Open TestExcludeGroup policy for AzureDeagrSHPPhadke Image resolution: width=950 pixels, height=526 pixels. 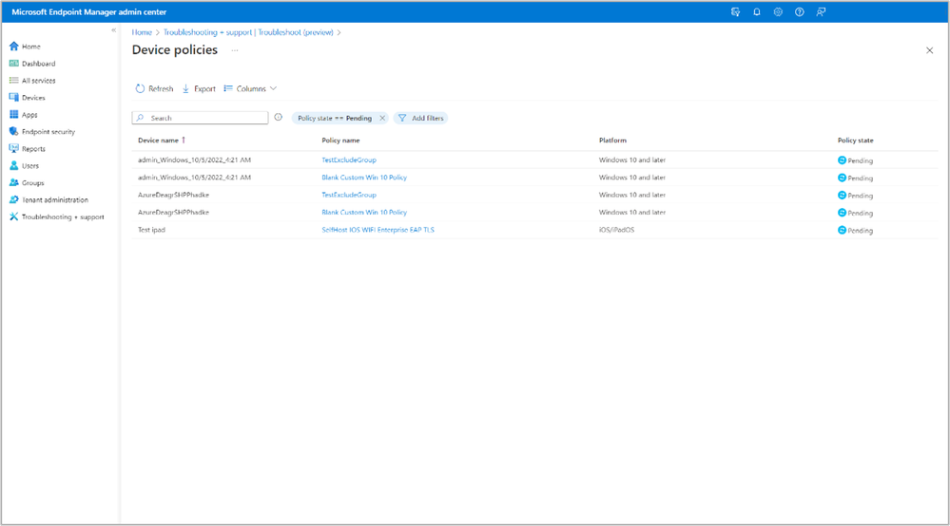(349, 196)
